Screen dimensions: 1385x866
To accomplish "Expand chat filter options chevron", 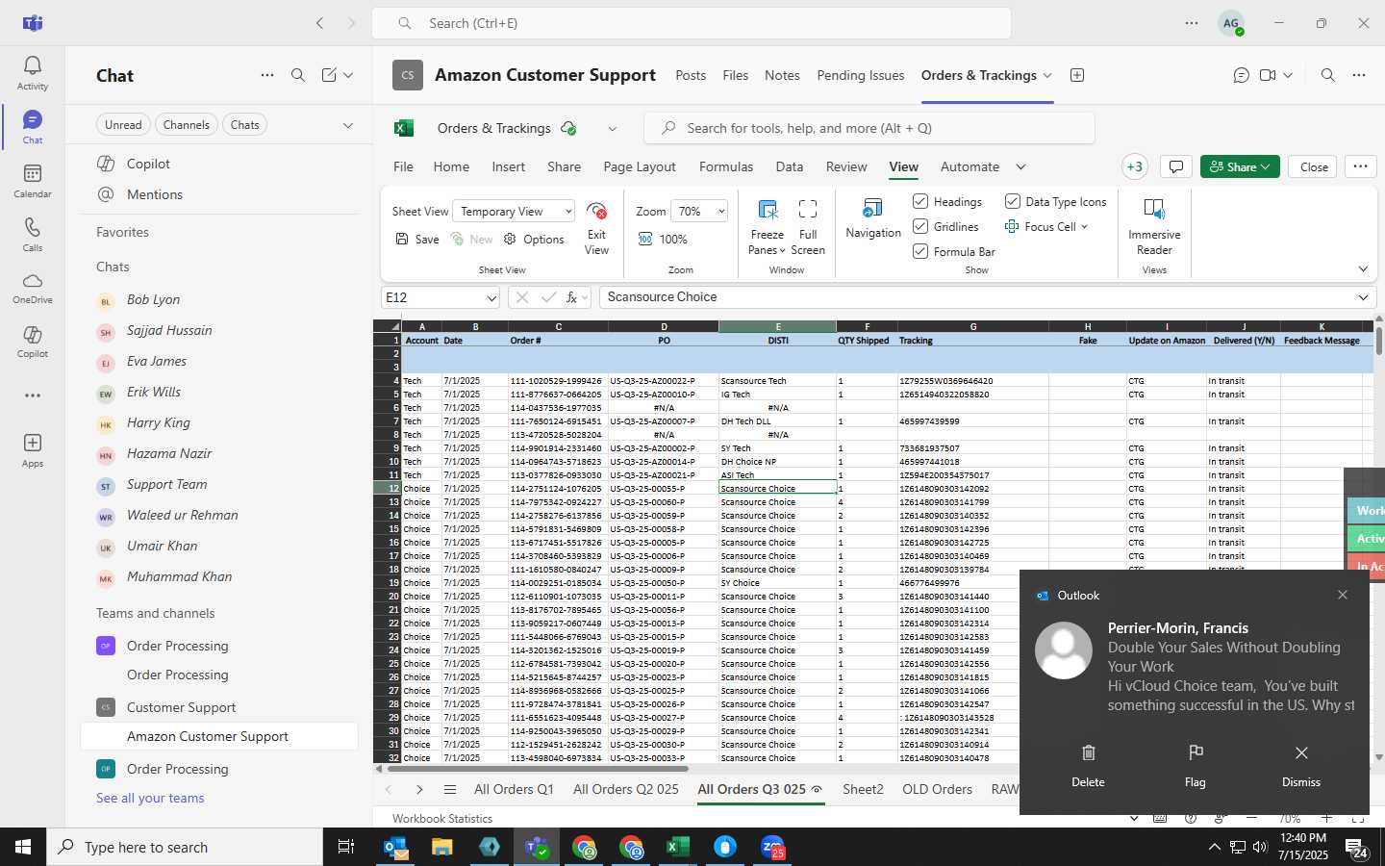I will tap(348, 125).
